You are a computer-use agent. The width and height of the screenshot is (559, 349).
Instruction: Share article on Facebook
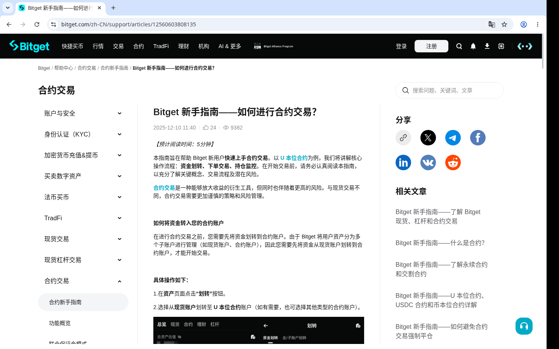(478, 138)
